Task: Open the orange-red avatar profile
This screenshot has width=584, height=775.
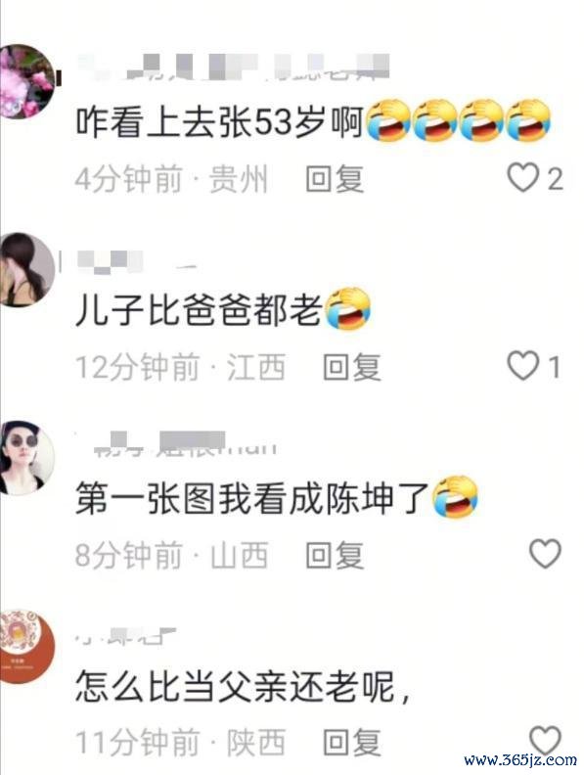Action: click(x=27, y=646)
